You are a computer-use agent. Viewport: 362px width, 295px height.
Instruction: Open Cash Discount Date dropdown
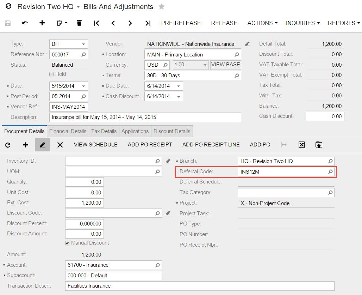(x=179, y=96)
